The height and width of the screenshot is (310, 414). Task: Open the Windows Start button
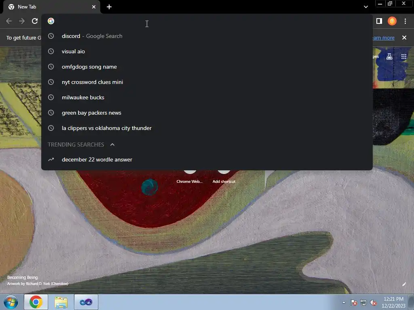pos(11,302)
